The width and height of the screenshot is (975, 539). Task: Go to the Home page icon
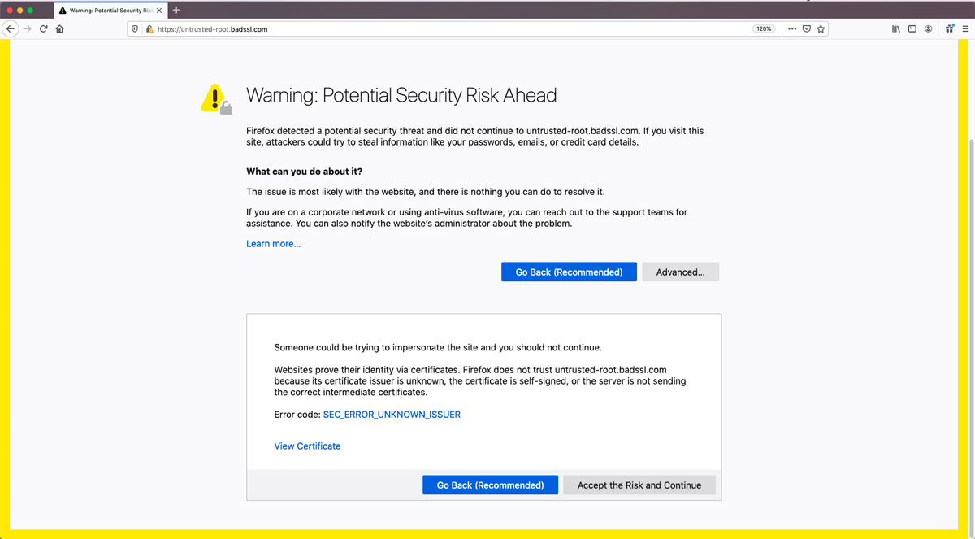tap(60, 28)
